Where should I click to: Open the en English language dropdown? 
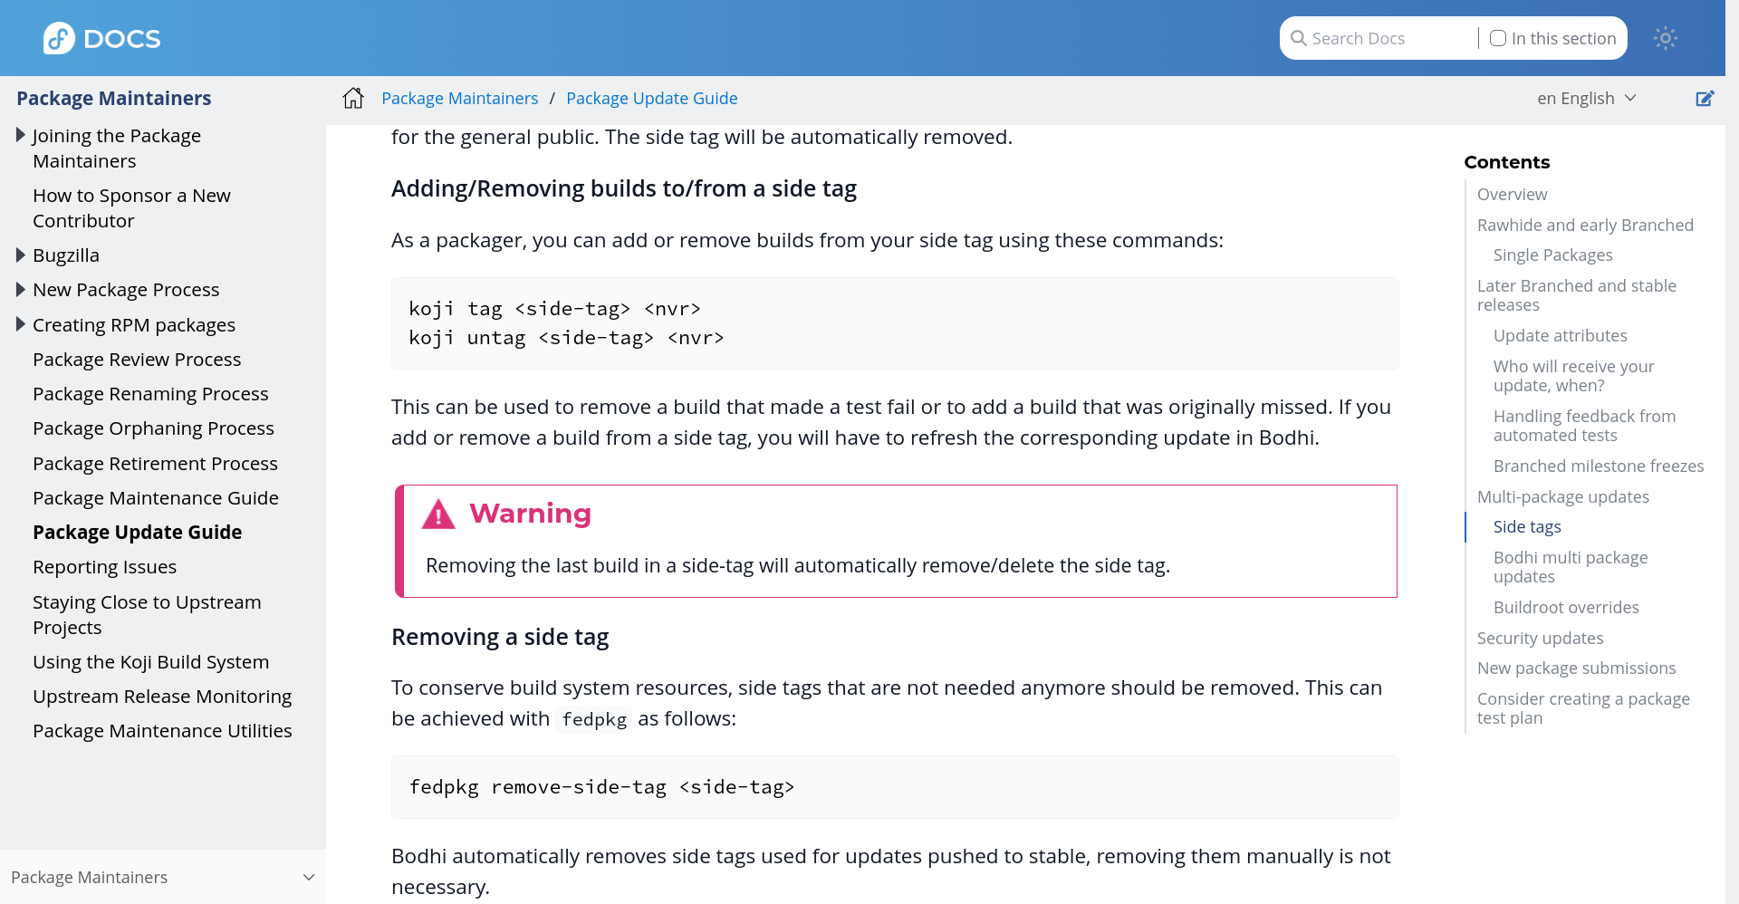pyautogui.click(x=1586, y=98)
